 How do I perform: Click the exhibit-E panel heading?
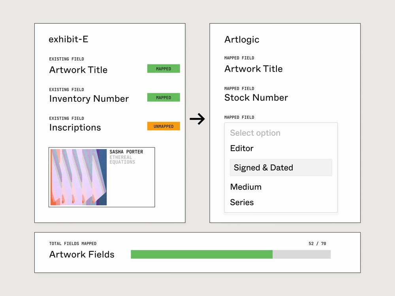pos(68,39)
